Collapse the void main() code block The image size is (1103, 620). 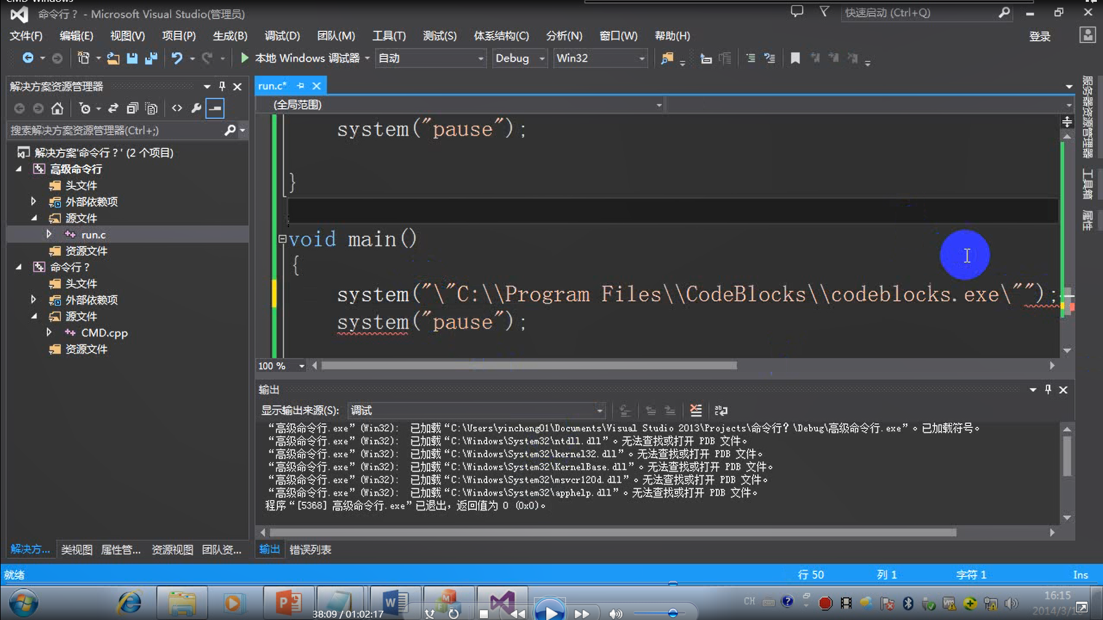coord(282,239)
